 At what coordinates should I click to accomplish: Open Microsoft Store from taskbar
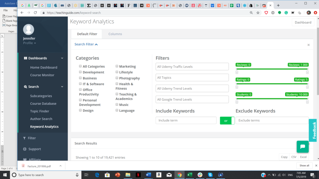point(107,175)
